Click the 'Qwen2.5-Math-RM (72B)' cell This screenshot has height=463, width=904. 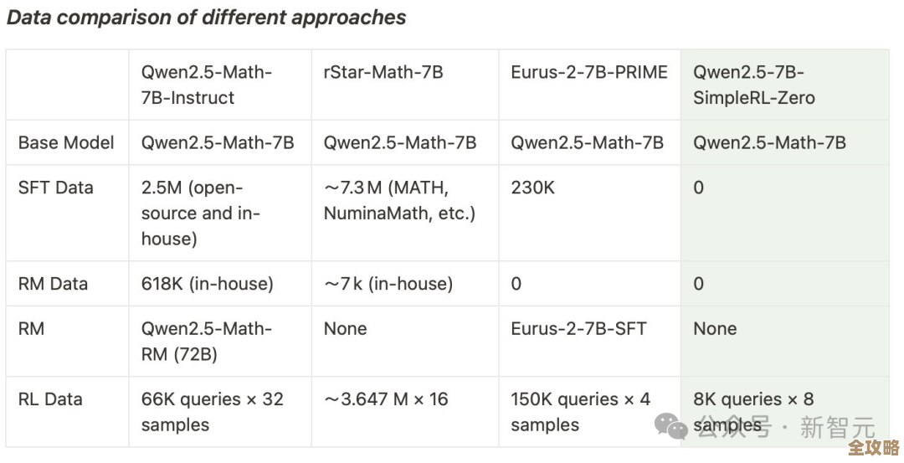206,342
